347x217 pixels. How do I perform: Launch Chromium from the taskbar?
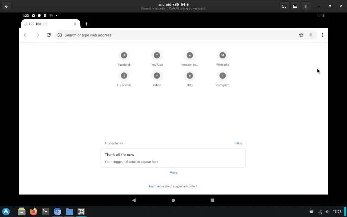(57, 211)
